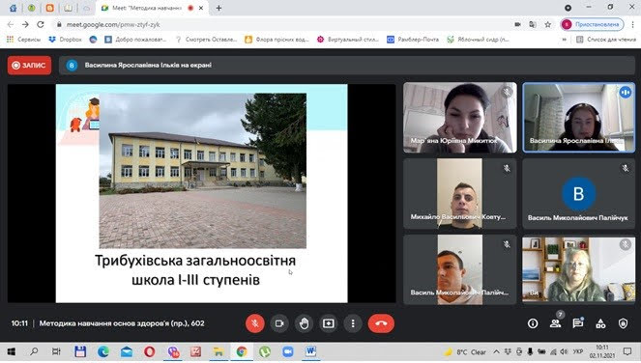Click the shared slide of Трибухівська school

point(201,193)
